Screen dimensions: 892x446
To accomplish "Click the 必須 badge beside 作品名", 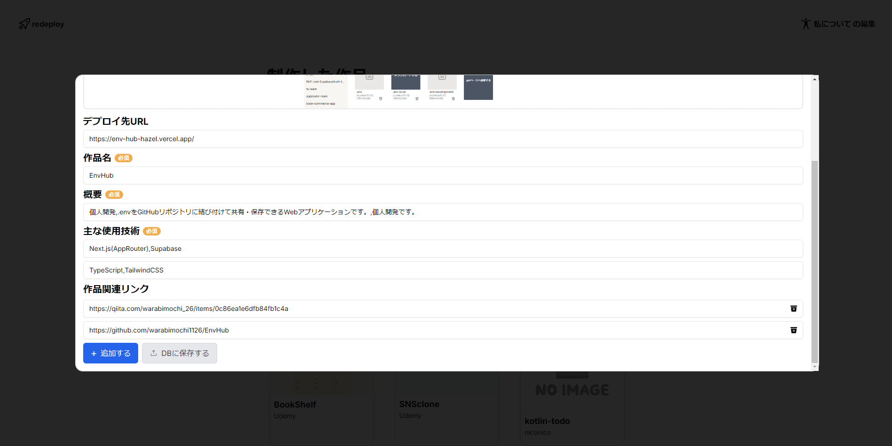I will pos(124,158).
